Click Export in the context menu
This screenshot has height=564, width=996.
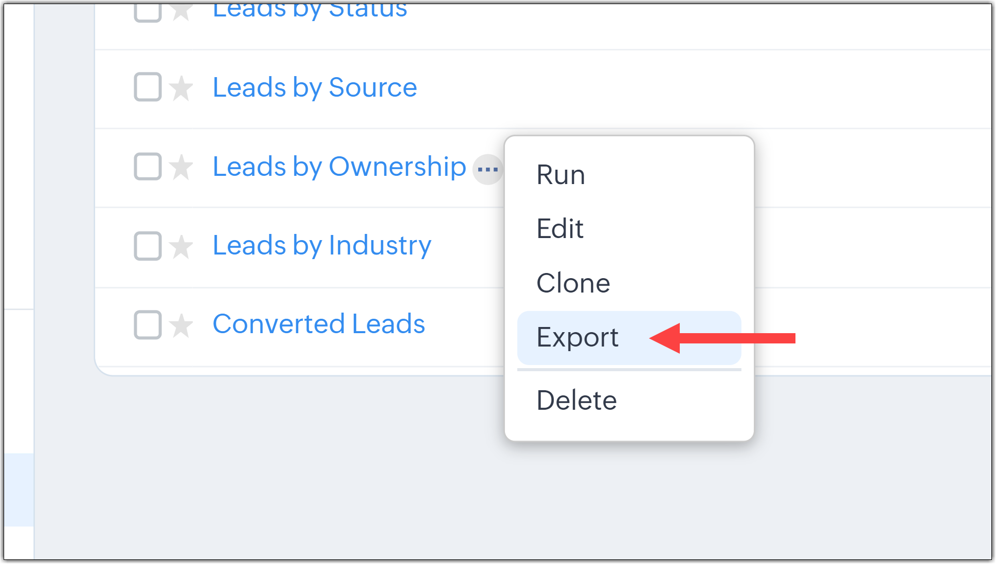click(577, 338)
